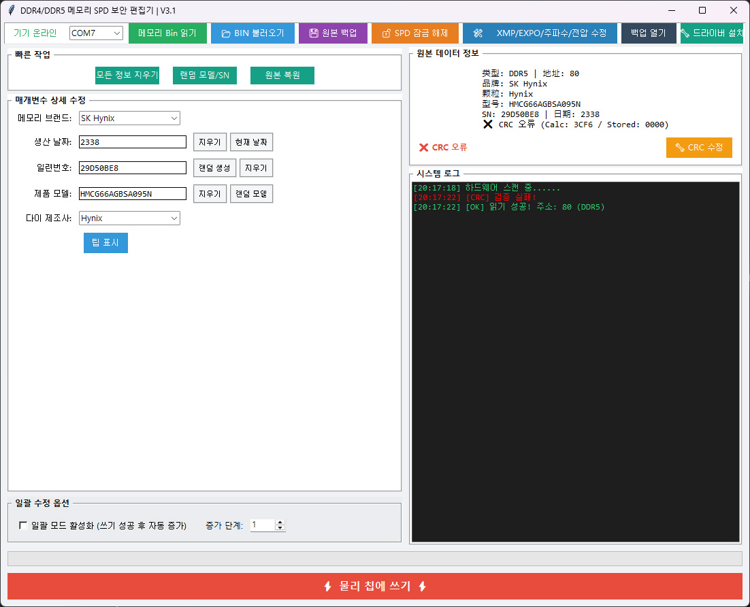This screenshot has width=750, height=607.
Task: Click the 랜덤 생성 serial number button
Action: pos(214,167)
